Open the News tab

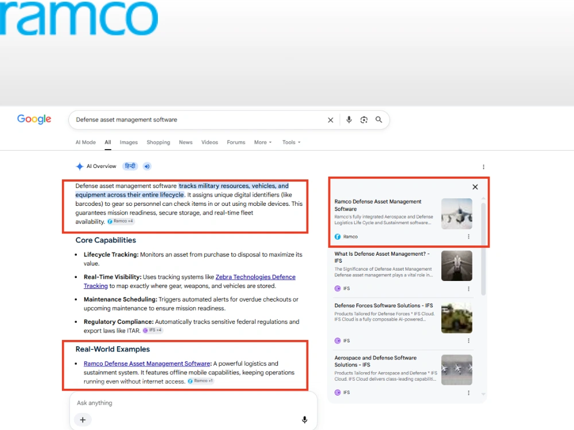[x=185, y=142]
